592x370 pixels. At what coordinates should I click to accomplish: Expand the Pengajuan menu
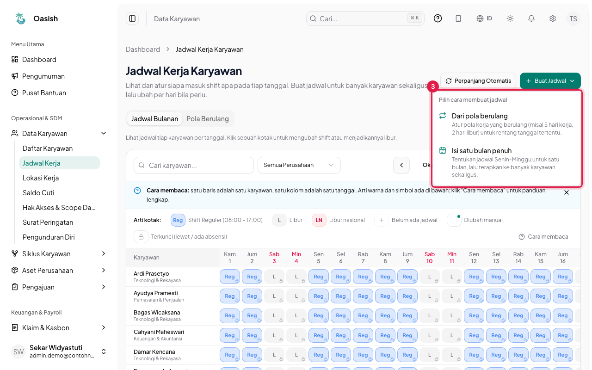click(x=59, y=287)
